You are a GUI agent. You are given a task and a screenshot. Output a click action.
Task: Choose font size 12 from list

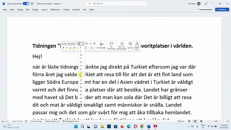pos(81,62)
